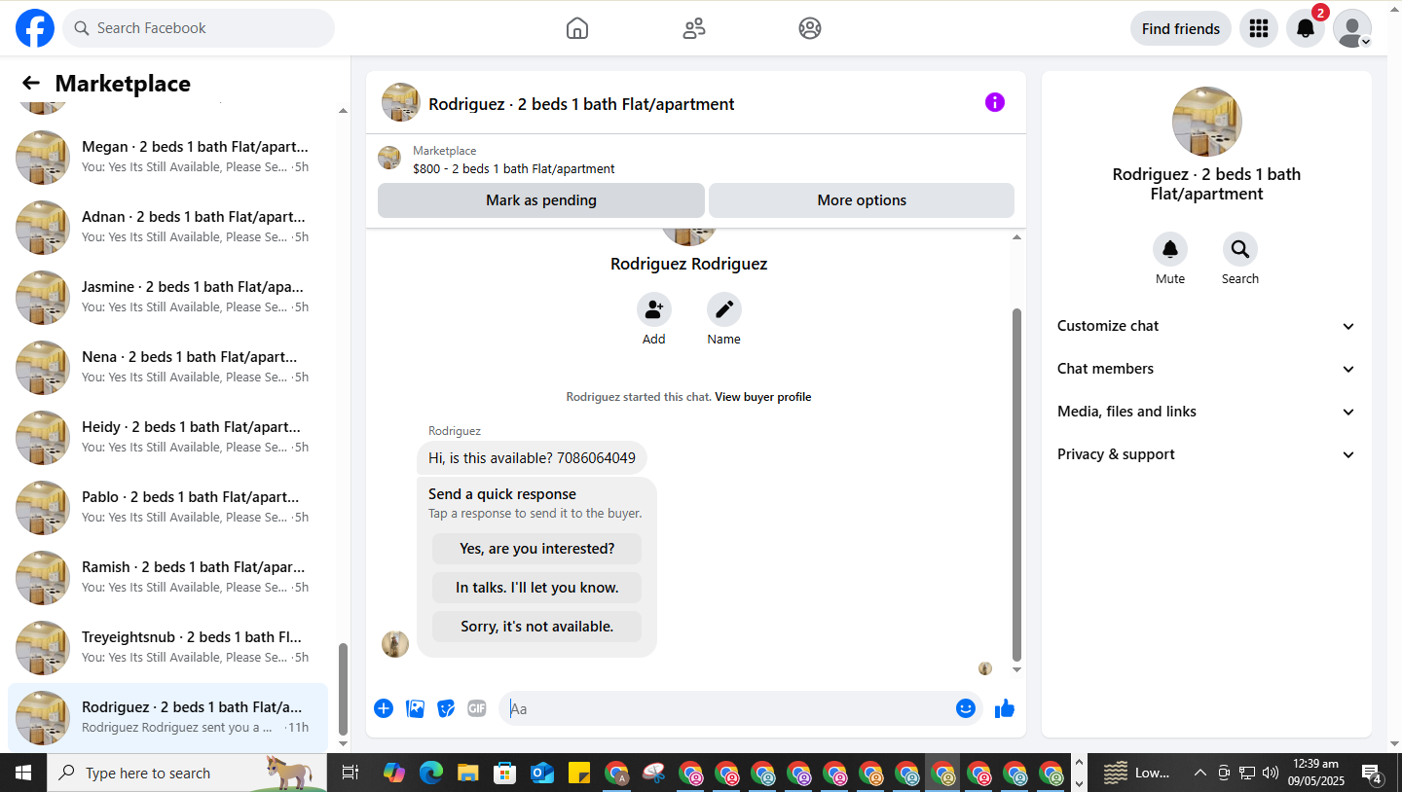Image resolution: width=1402 pixels, height=792 pixels.
Task: Open Heidy's apartment conversation
Action: pos(168,438)
